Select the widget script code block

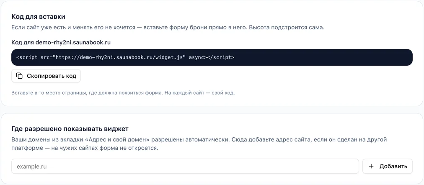[x=212, y=57]
